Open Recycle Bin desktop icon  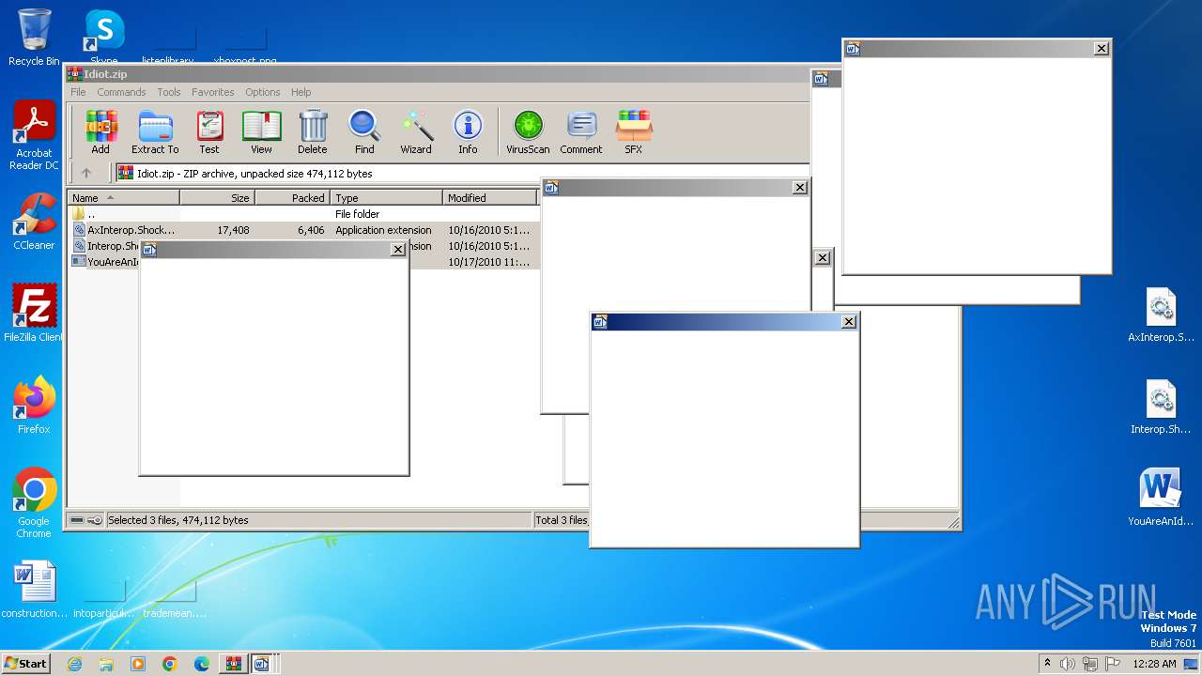[x=34, y=38]
